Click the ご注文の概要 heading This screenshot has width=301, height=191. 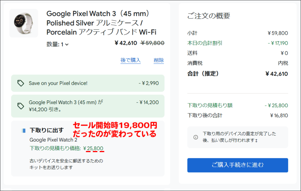coord(209,16)
